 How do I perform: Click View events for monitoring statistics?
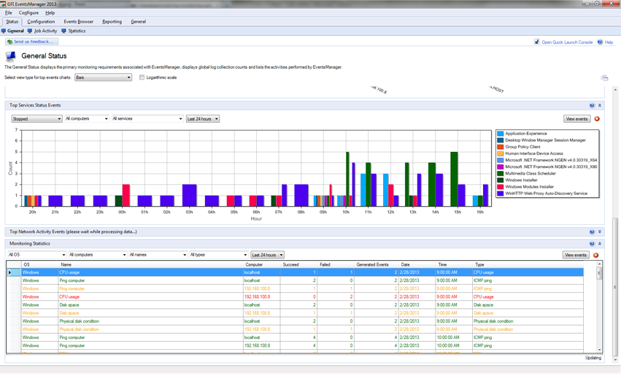tap(576, 255)
